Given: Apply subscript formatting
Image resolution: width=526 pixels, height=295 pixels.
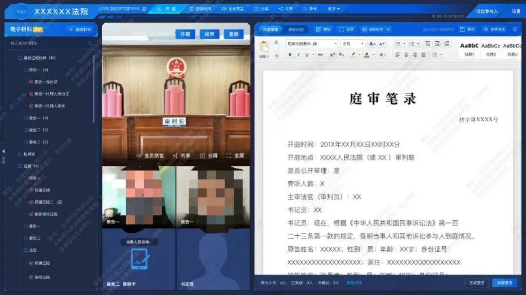Looking at the screenshot, I should tap(341, 54).
